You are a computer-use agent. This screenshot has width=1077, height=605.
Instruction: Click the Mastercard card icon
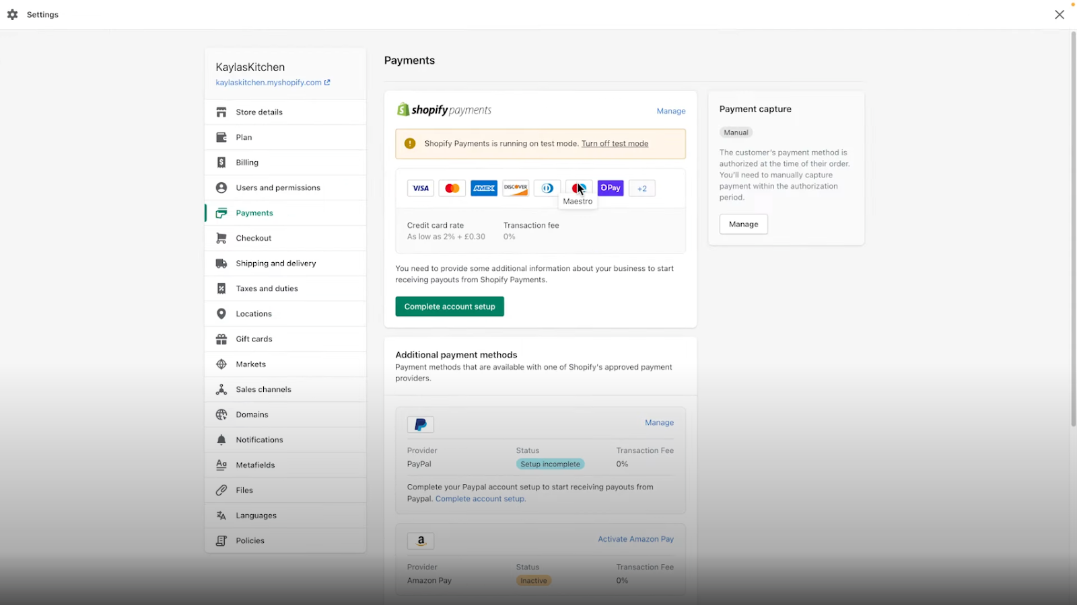pyautogui.click(x=452, y=188)
